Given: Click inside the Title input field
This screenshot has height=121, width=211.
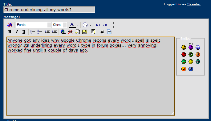Looking at the screenshot, I should [x=49, y=10].
